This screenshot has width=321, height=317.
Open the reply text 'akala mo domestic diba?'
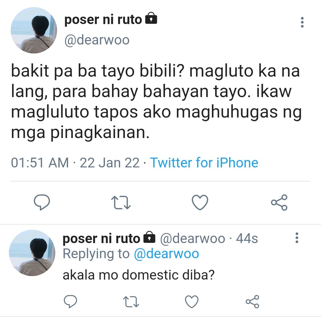click(139, 275)
